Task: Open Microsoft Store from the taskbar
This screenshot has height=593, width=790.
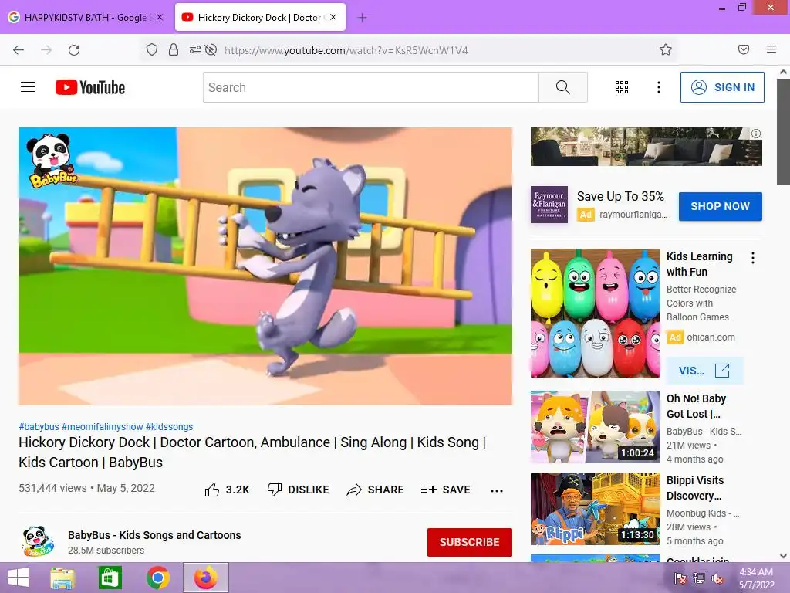Action: (110, 578)
